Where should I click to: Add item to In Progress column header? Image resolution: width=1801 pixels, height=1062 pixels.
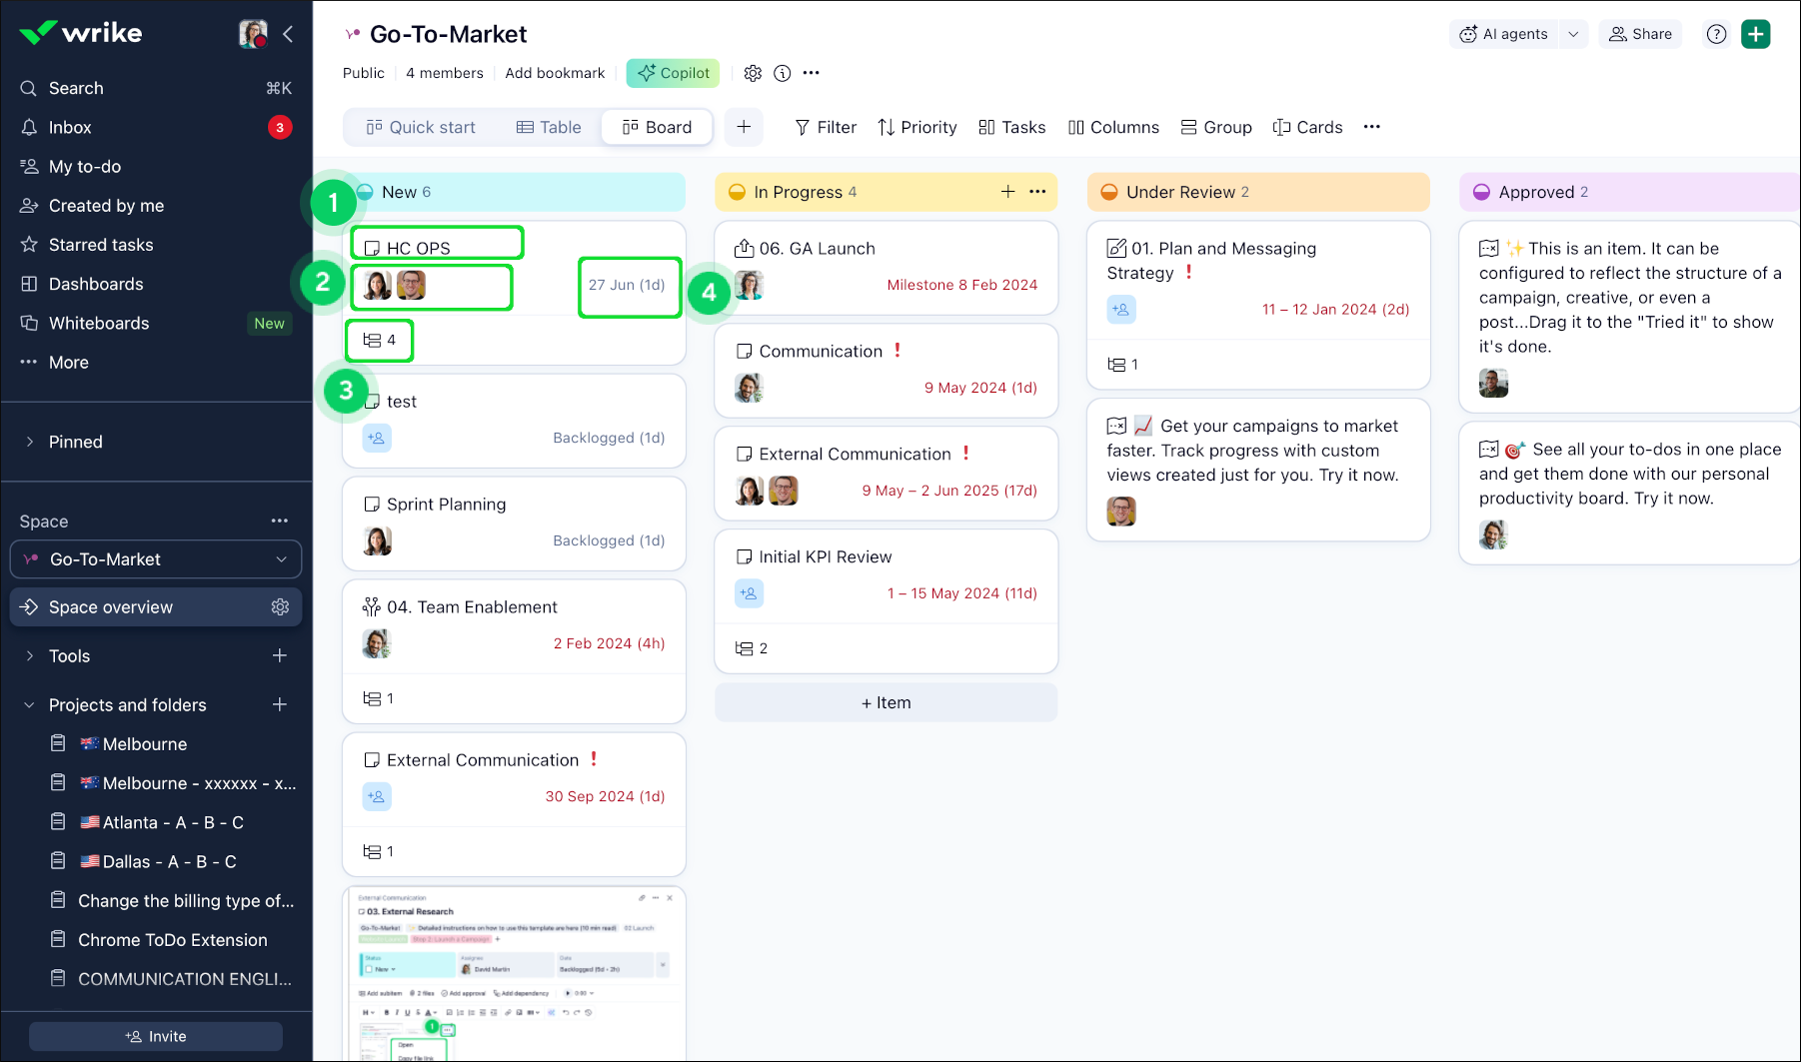click(x=1007, y=192)
